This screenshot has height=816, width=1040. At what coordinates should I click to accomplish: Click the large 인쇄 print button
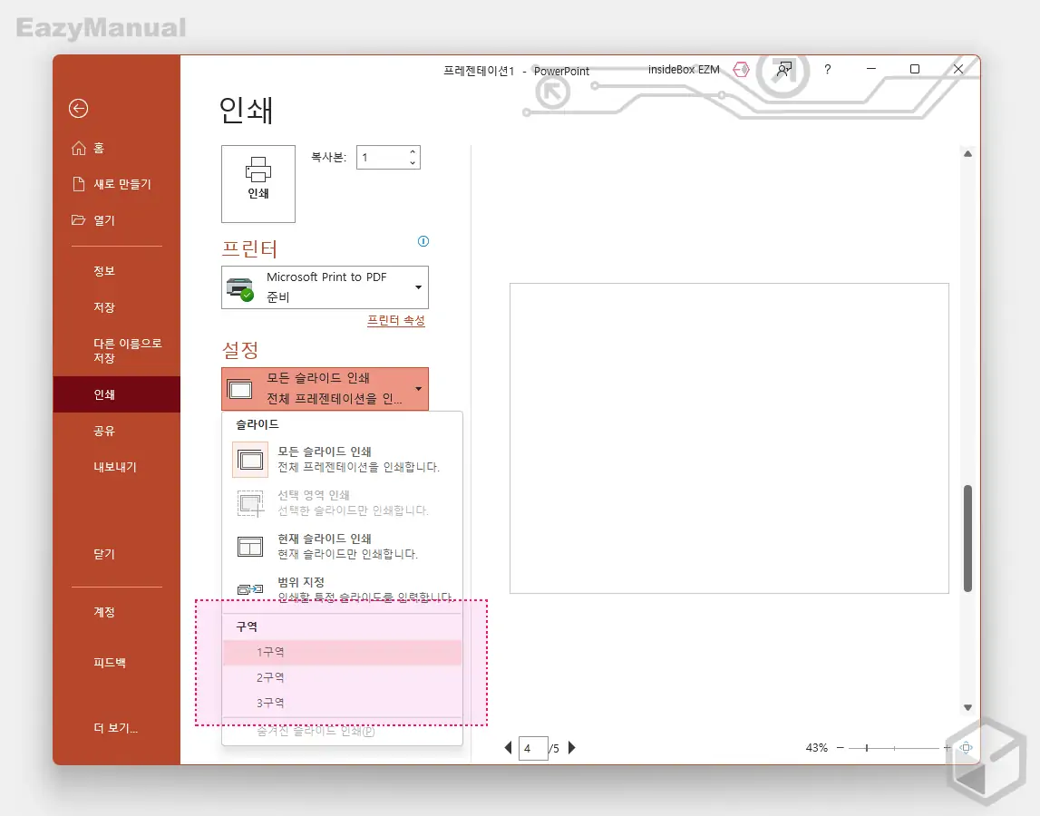[258, 184]
